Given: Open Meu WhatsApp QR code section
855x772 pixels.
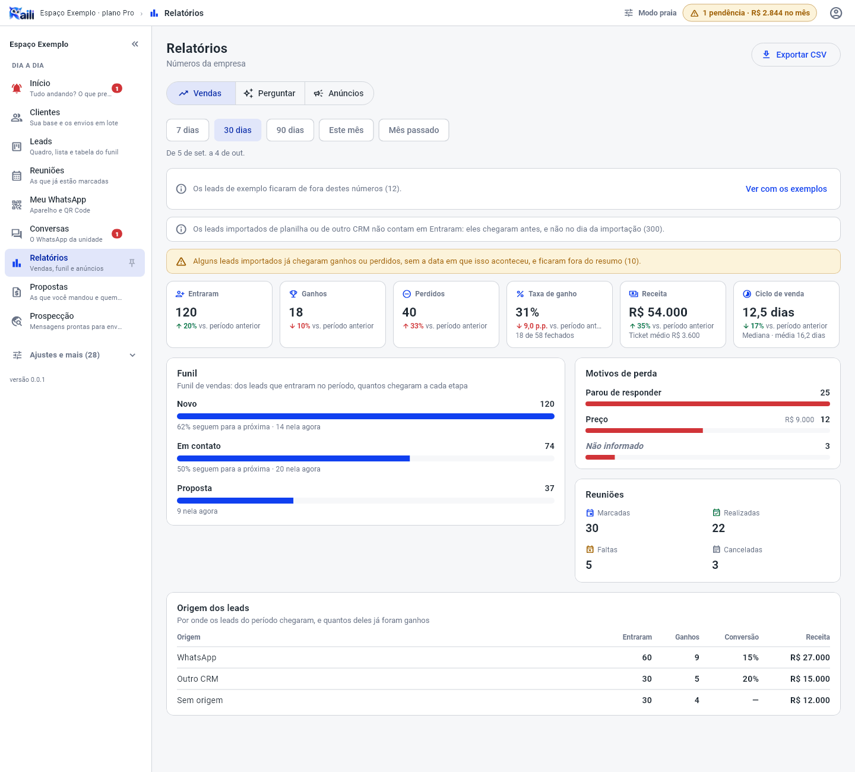Looking at the screenshot, I should tap(75, 204).
